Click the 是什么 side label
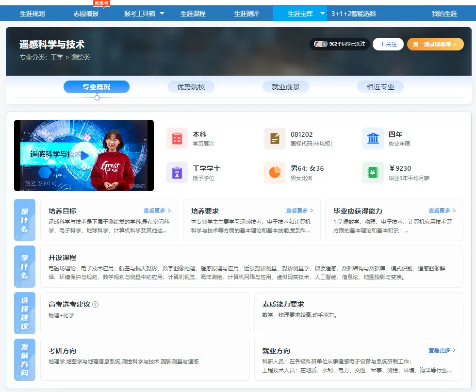This screenshot has width=476, height=392. 25,220
